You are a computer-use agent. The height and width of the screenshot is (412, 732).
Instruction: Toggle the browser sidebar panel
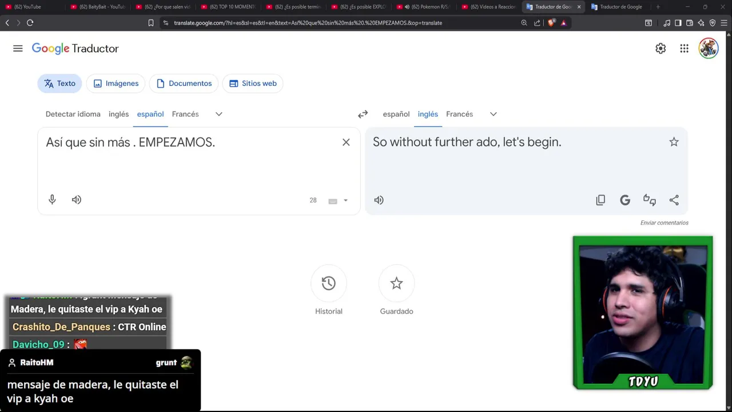point(678,23)
